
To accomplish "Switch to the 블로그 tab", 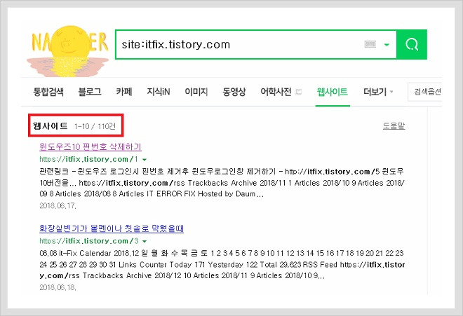I will (90, 92).
